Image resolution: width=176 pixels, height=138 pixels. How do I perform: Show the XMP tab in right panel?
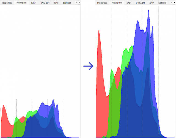point(152,3)
